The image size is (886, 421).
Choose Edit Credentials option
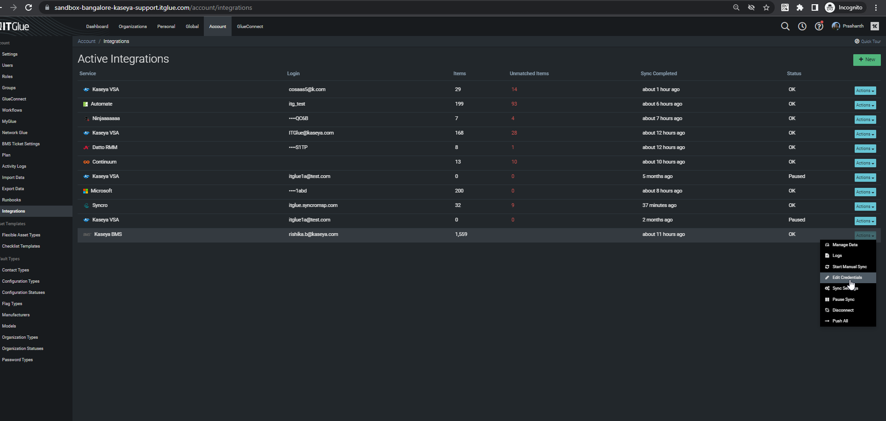click(848, 278)
